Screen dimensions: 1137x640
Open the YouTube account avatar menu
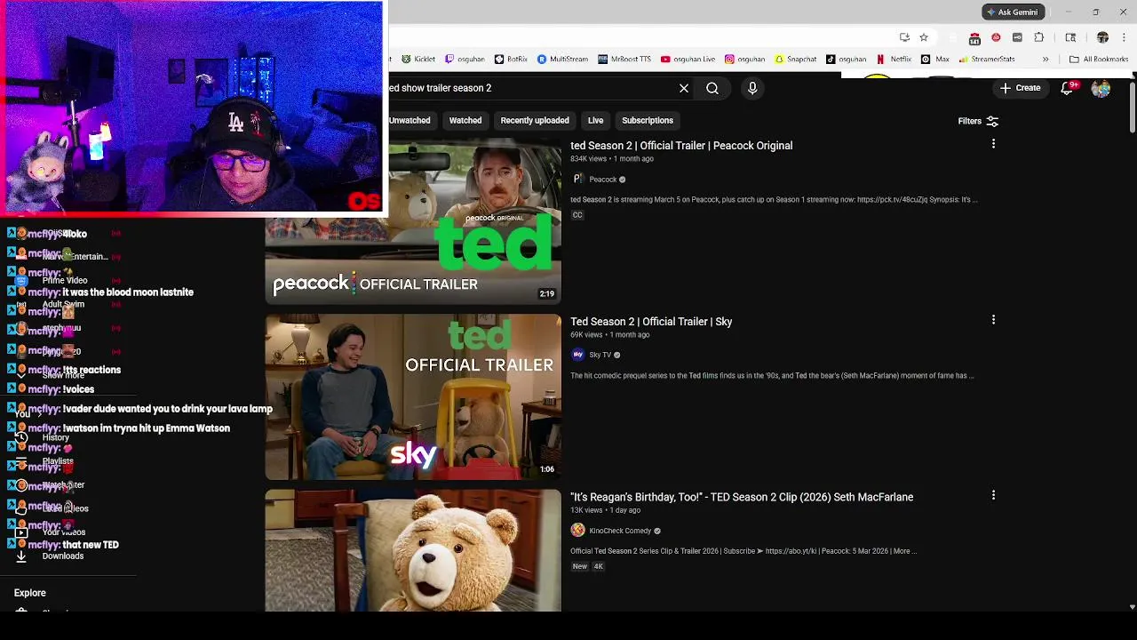[x=1101, y=88]
